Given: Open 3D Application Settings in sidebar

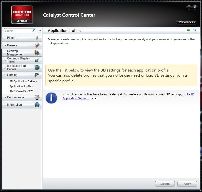Looking at the screenshot, I should (23, 81).
